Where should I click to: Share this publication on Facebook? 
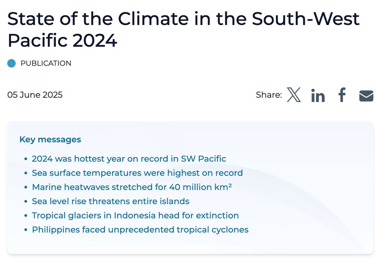[342, 95]
